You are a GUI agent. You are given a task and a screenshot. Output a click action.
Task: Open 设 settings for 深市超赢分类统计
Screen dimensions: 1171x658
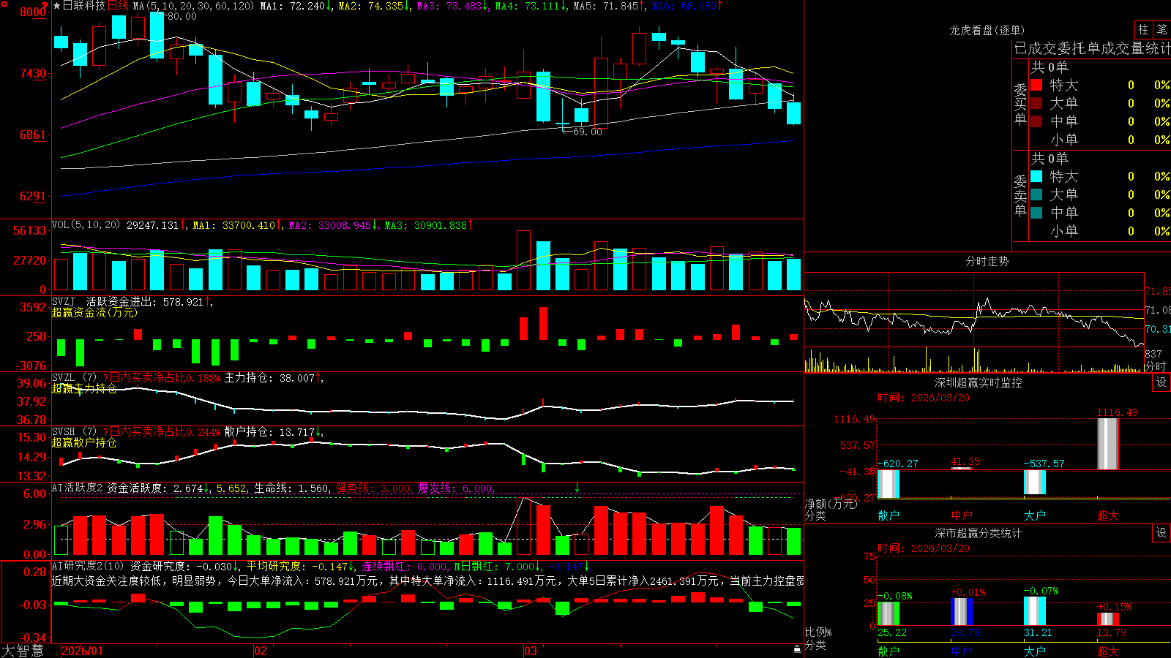point(1161,533)
